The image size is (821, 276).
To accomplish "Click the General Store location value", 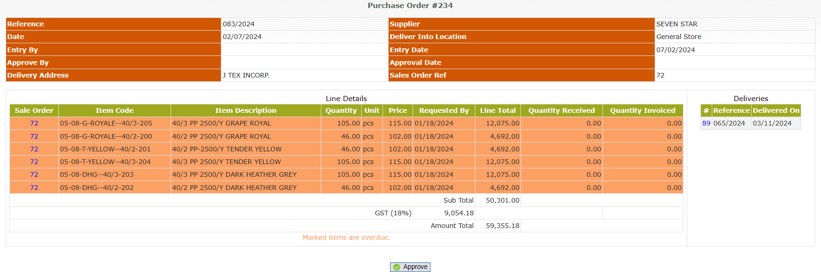I will click(678, 37).
